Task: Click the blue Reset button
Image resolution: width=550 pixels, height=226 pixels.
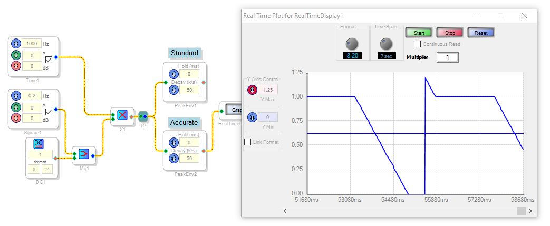Action: point(481,33)
